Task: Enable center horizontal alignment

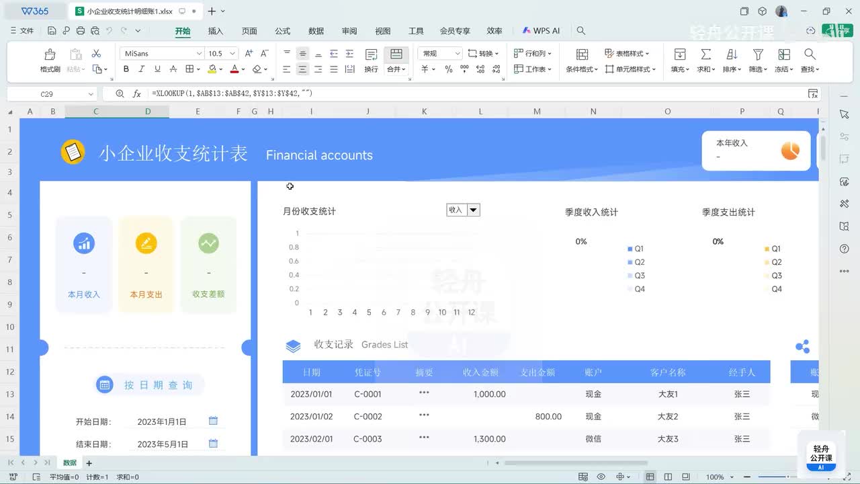Action: click(x=302, y=69)
